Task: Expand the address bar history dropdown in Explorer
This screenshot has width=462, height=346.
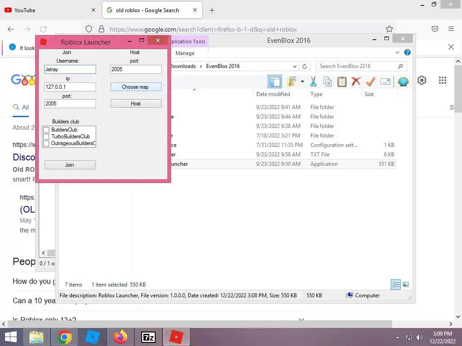Action: click(294, 67)
